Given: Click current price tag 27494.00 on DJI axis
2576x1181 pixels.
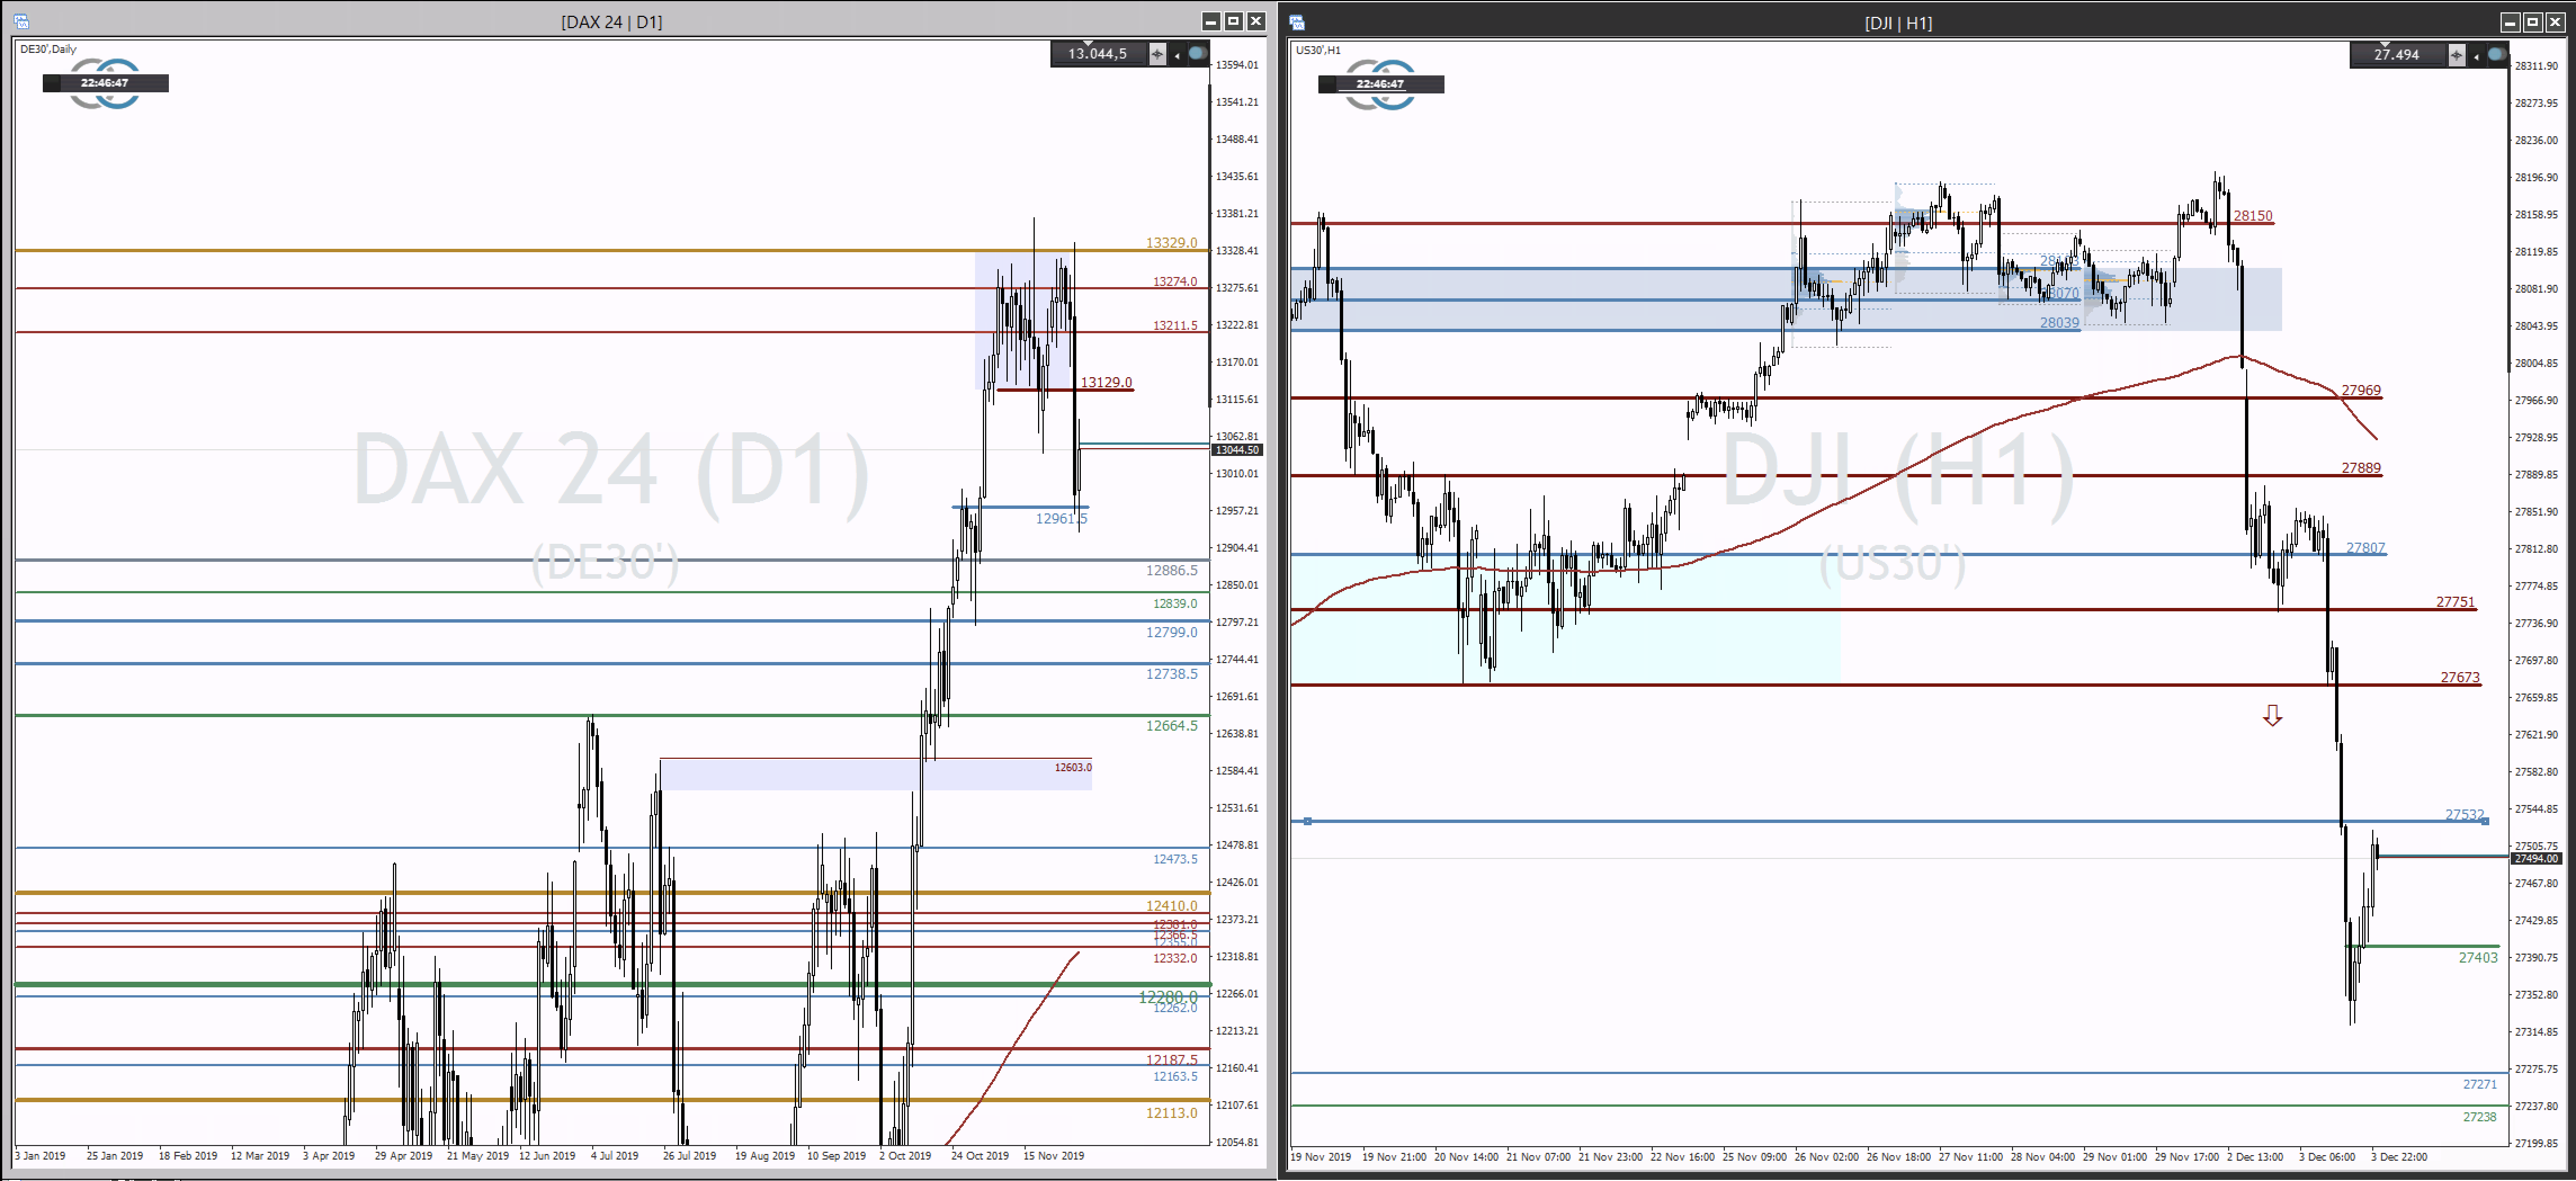Looking at the screenshot, I should point(2536,859).
